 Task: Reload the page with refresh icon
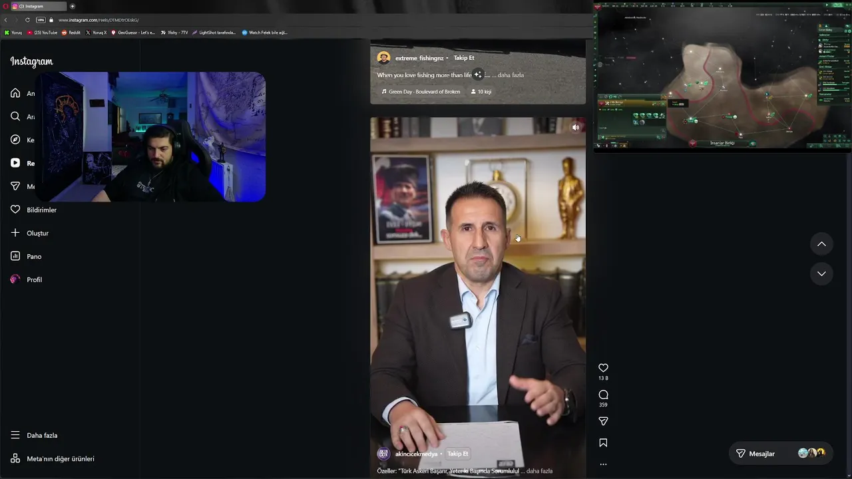(x=27, y=20)
